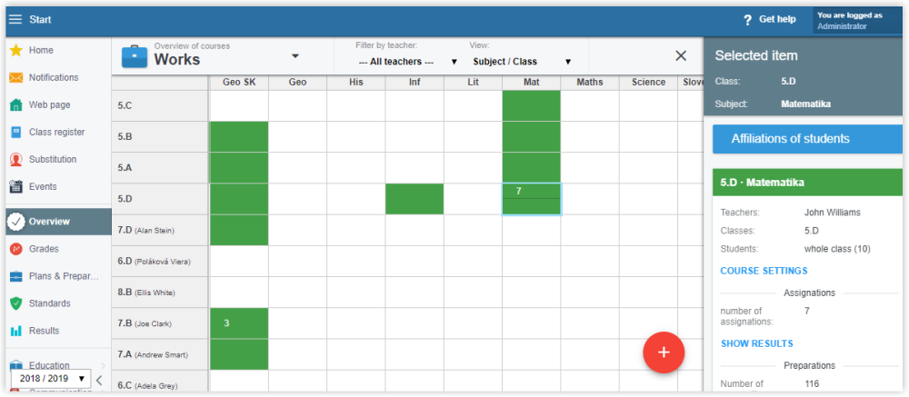Click the whole class (10) students value
The width and height of the screenshot is (909, 397).
[837, 249]
